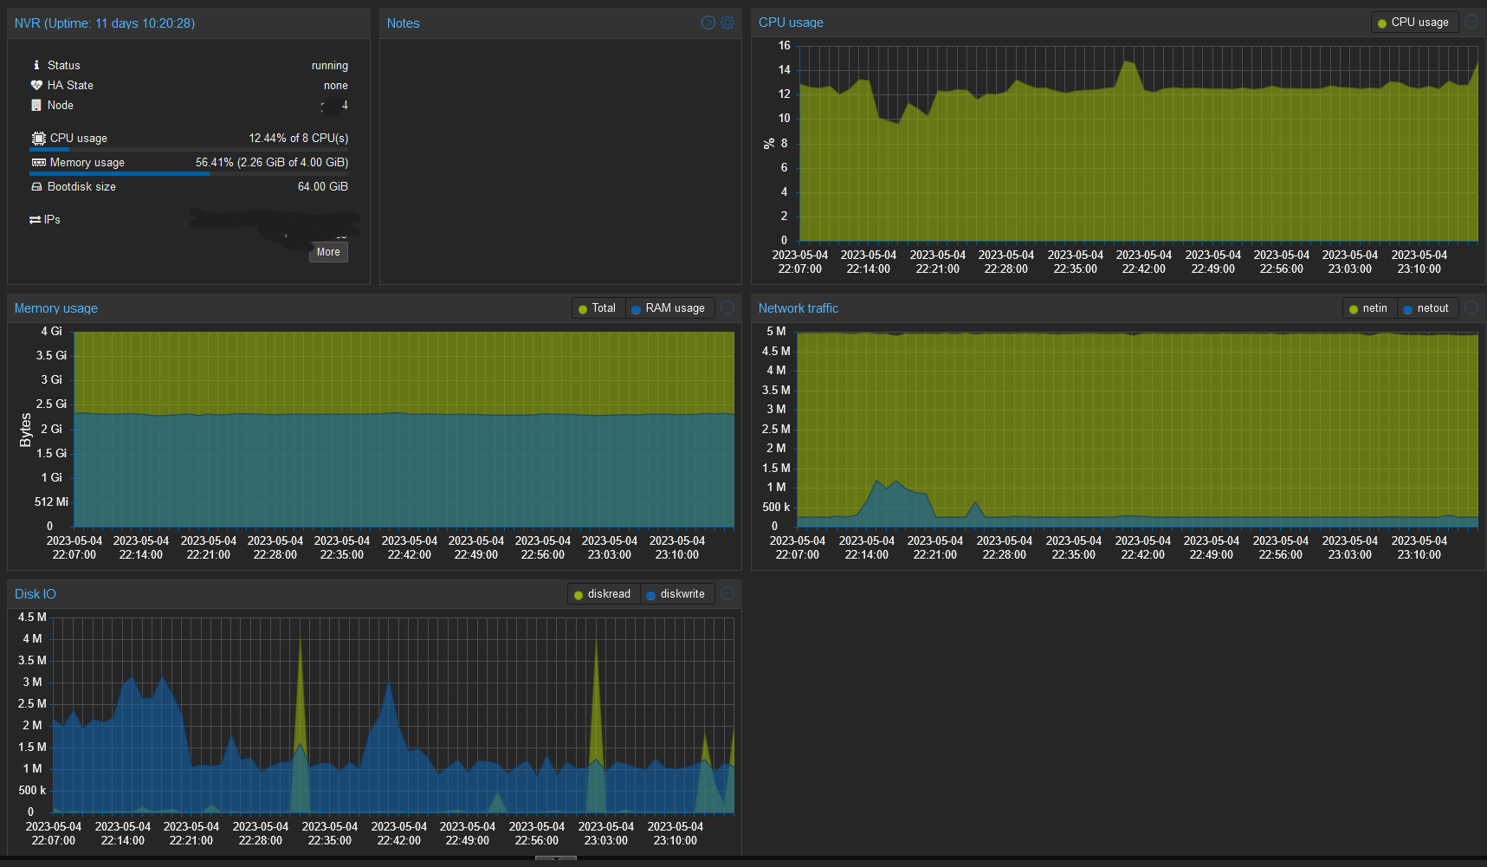Toggle the diskwrite series in Disk IO legend
This screenshot has width=1487, height=867.
coord(677,593)
